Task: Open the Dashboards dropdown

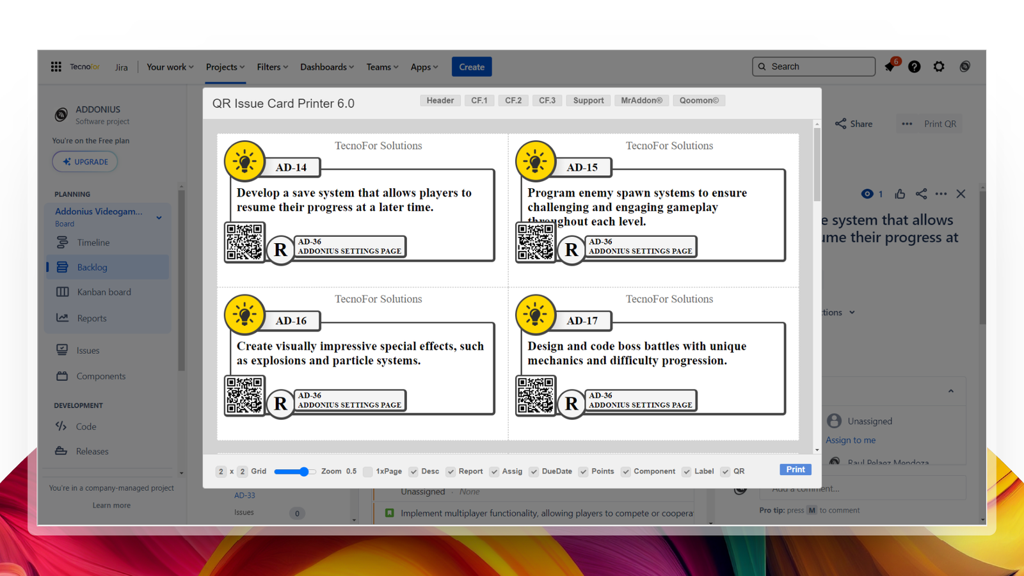Action: pyautogui.click(x=327, y=67)
